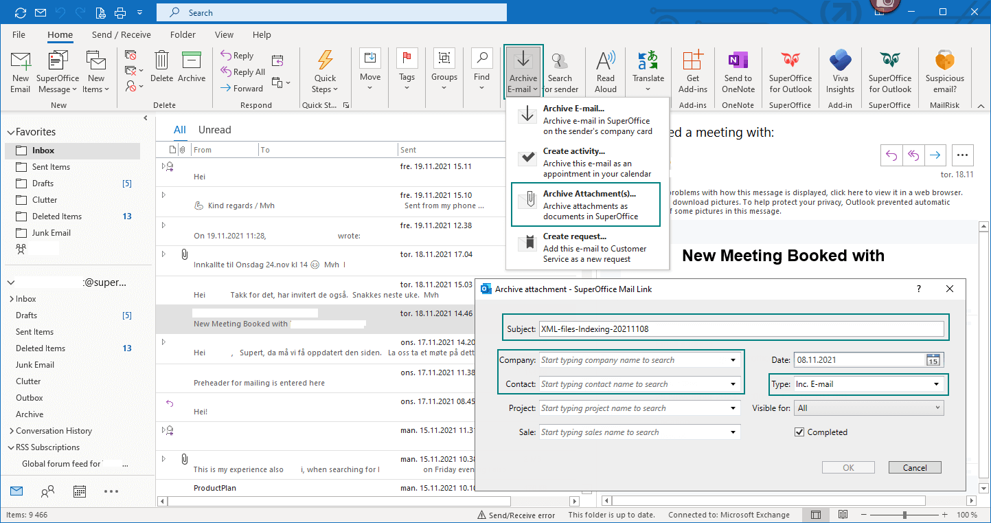The height and width of the screenshot is (523, 991).
Task: Click the reply with Meeting icon
Action: click(277, 60)
